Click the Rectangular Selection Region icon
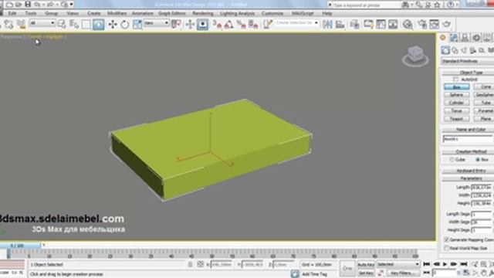494x278 pixels. pos(86,24)
